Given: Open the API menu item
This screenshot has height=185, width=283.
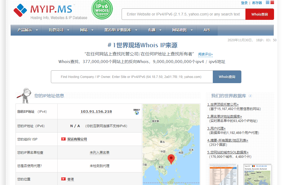Looking at the screenshot, I should pyautogui.click(x=207, y=30).
